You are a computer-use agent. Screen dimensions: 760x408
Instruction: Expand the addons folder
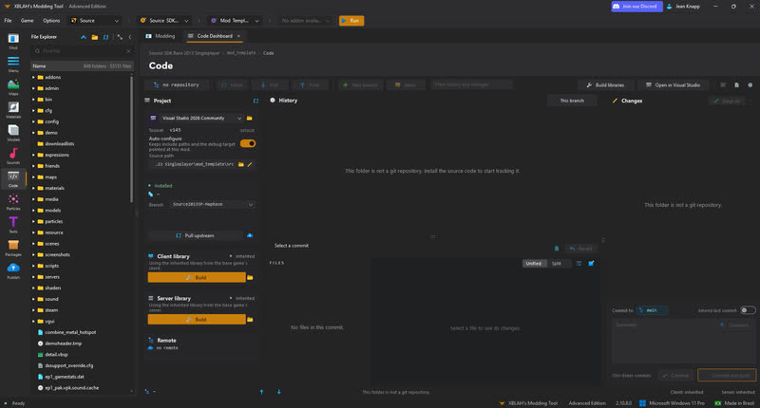pos(33,77)
